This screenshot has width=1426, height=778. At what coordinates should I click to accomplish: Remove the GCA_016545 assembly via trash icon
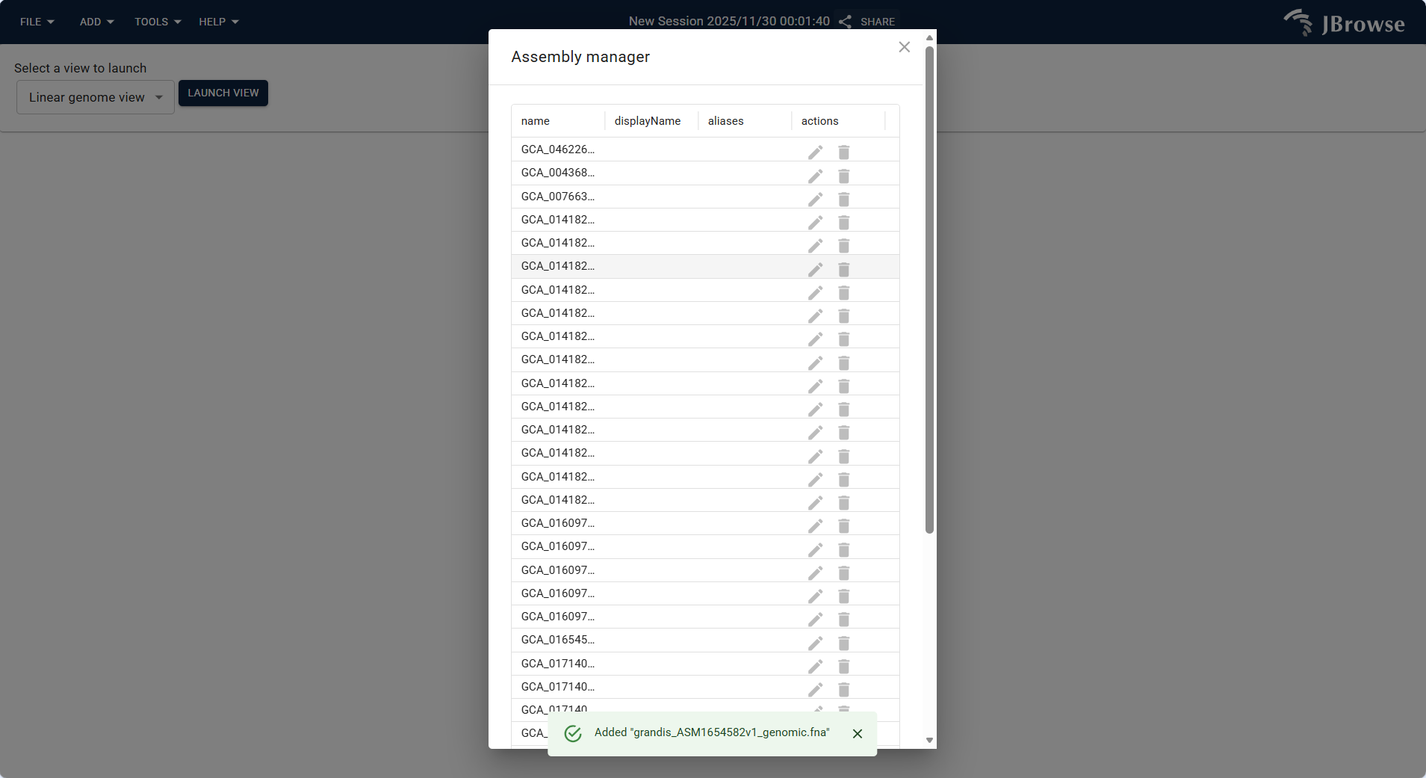point(843,643)
